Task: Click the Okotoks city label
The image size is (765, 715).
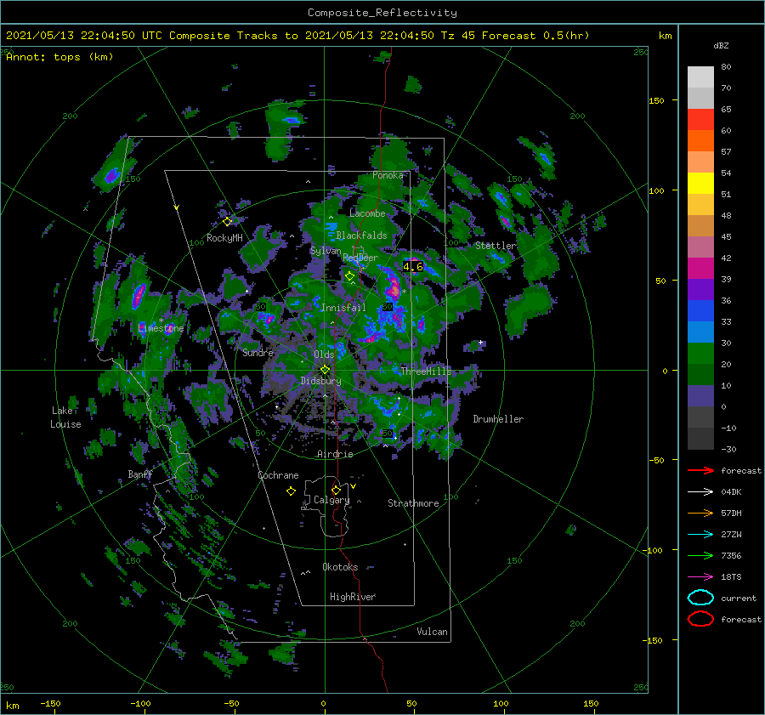Action: 340,567
